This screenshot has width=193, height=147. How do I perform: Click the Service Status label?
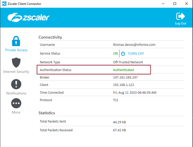click(50, 53)
